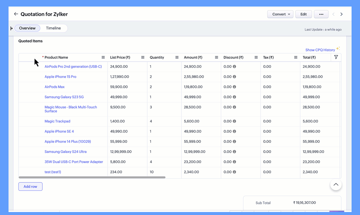The height and width of the screenshot is (215, 360).
Task: Go to the next record arrow
Action: tap(341, 14)
